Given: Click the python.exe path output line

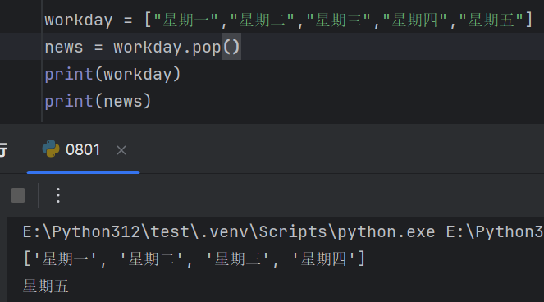Looking at the screenshot, I should click(283, 231).
